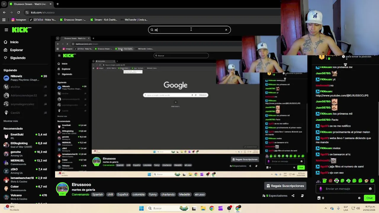Select the Medellin tag

(x=184, y=195)
